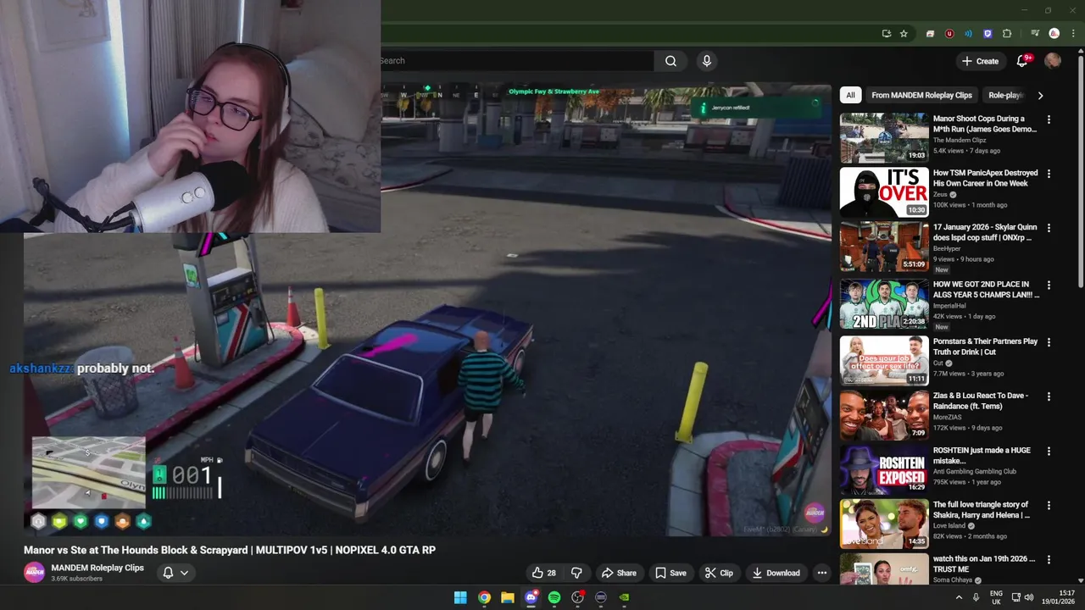Select the Role-playing filter chip
This screenshot has height=610, width=1085.
[1005, 96]
